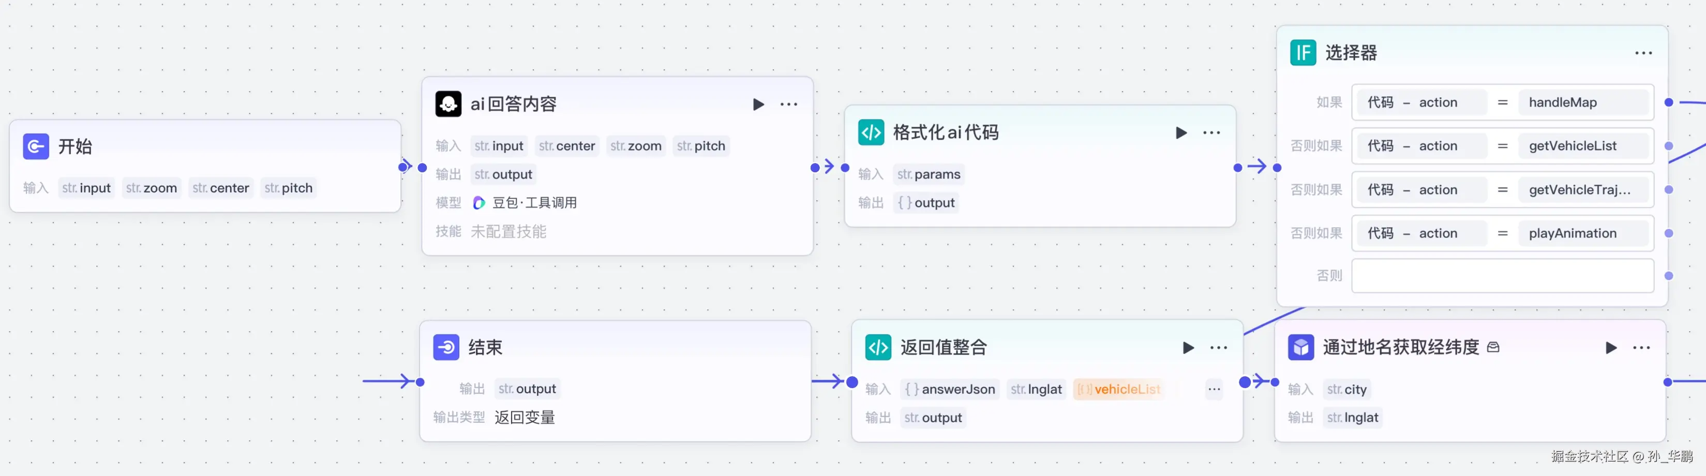The height and width of the screenshot is (476, 1706).
Task: Select the robot icon on ai回答内容 node
Action: (x=449, y=104)
